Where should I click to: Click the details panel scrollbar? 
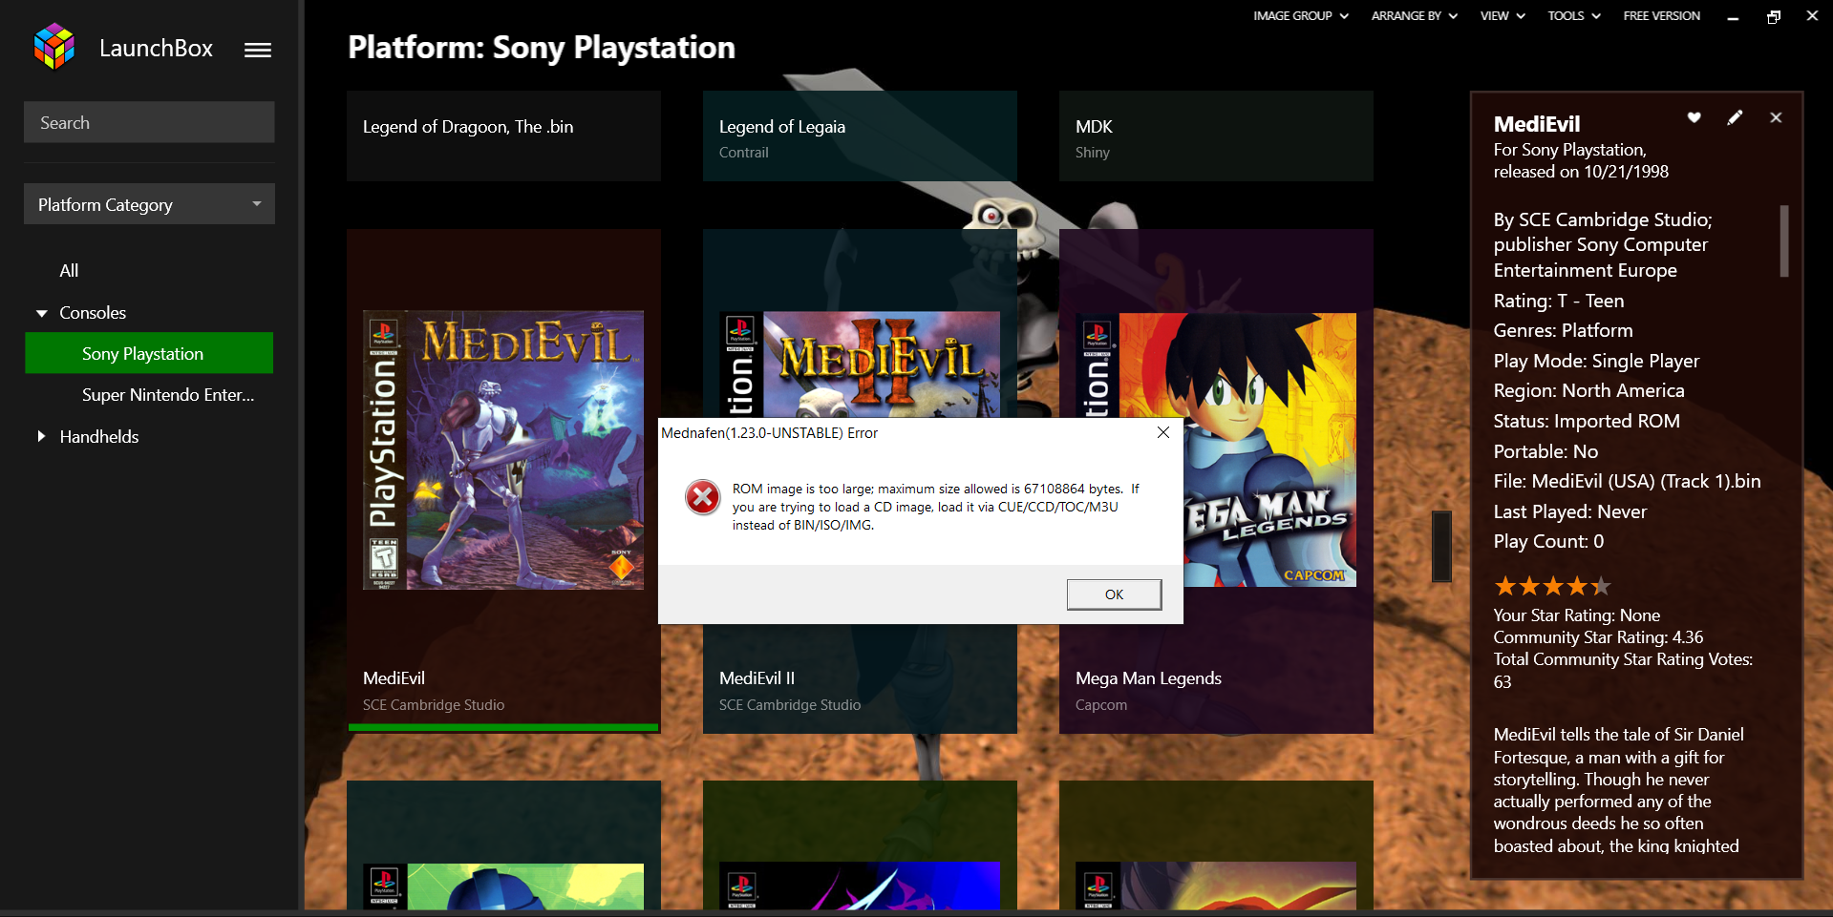tap(1784, 240)
